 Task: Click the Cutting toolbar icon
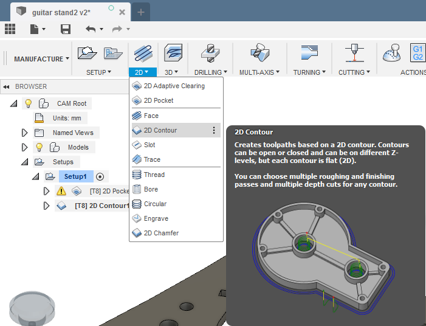pos(354,53)
